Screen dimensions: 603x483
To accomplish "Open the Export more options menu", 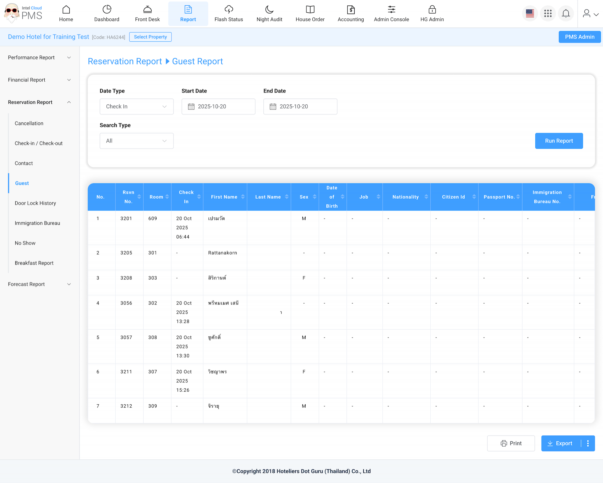I will click(x=588, y=443).
